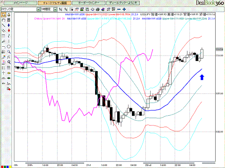Select the horizontal dotted retracement lines tool
225x168 pixels.
(x=4, y=36)
